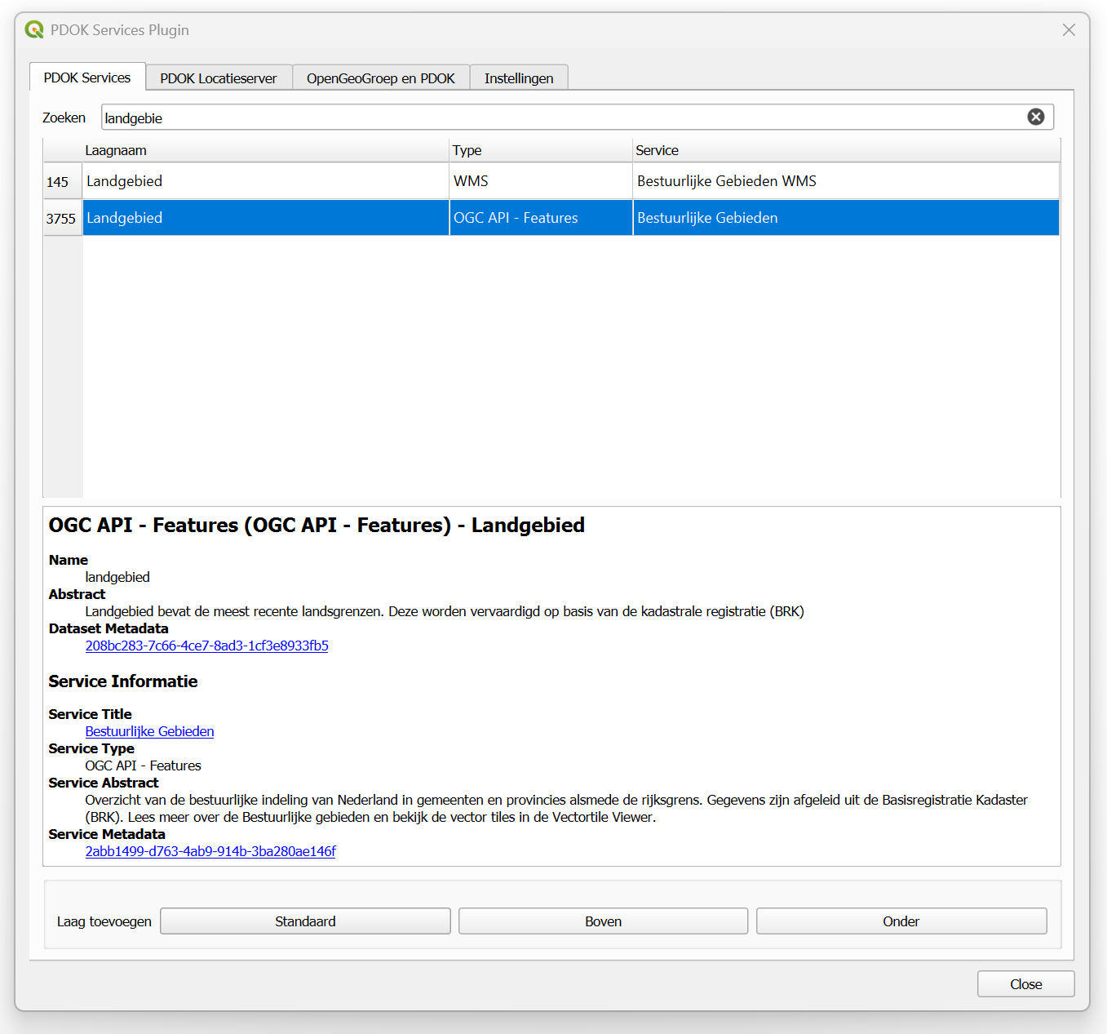1107x1034 pixels.
Task: Open the OpenGeoGroep en PDOK tab
Action: 380,78
